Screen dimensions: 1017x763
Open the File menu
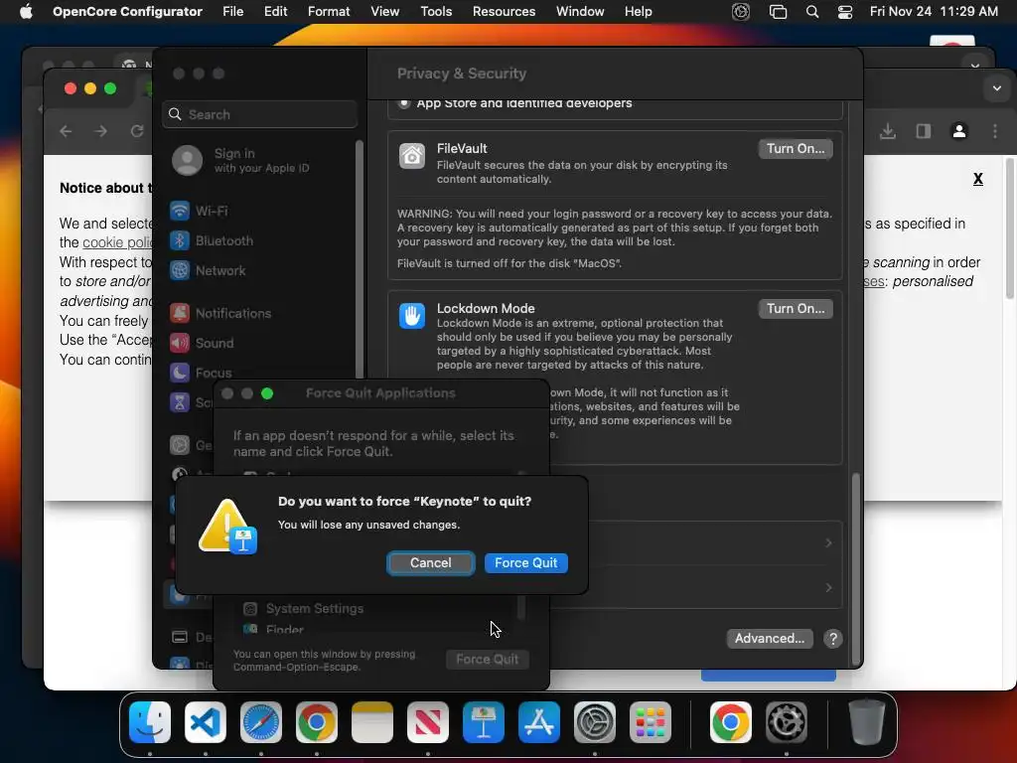coord(232,12)
